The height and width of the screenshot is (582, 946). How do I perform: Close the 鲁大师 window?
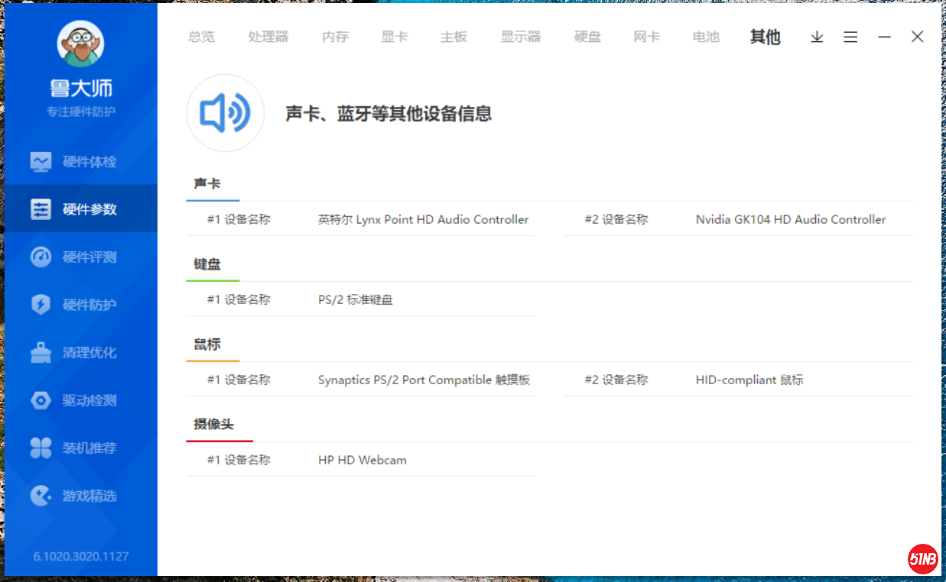coord(918,37)
